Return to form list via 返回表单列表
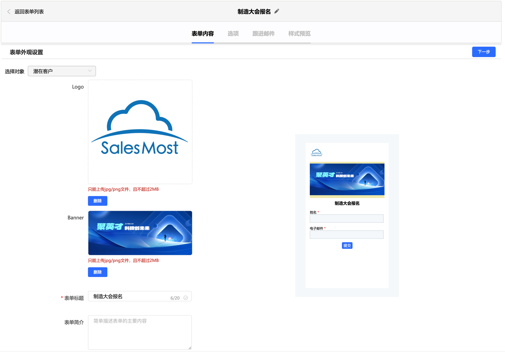The image size is (505, 352). [29, 12]
